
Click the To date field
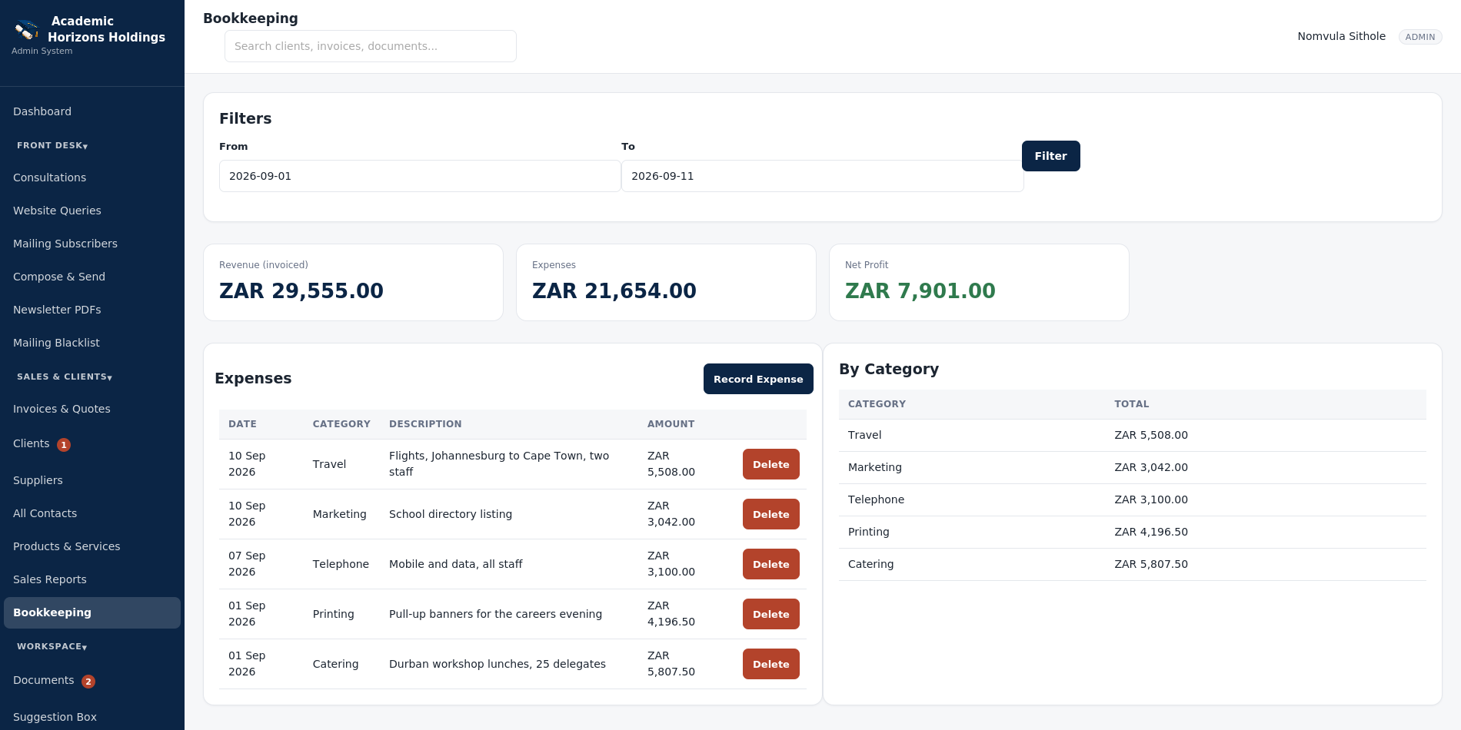point(823,176)
